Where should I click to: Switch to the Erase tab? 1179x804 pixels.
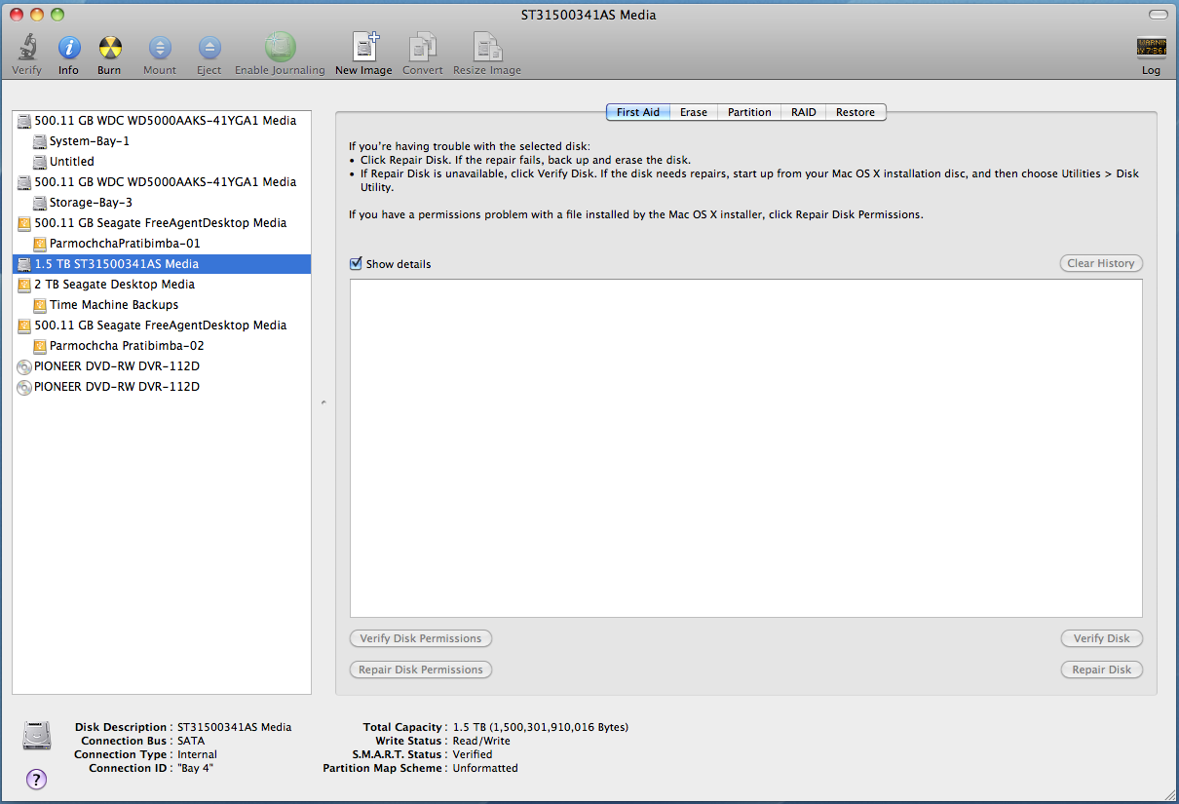click(x=694, y=112)
